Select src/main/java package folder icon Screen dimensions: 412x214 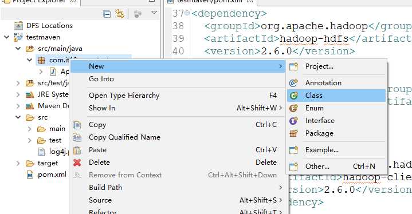pos(30,49)
